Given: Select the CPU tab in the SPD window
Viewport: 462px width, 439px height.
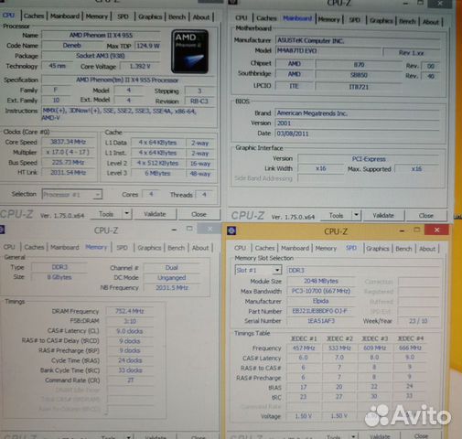Looking at the screenshot, I should click(x=240, y=248).
